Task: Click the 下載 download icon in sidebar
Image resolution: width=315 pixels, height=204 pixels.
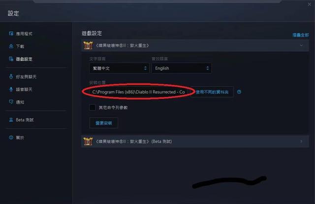Action: tap(11, 46)
